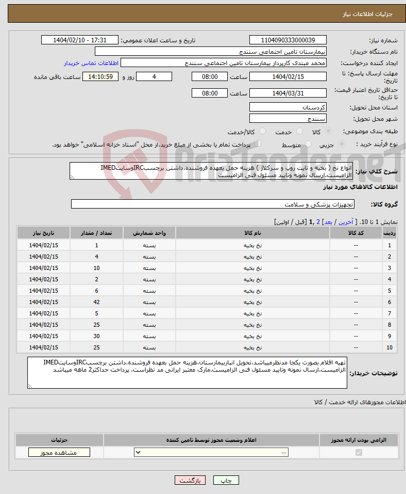Click the need number field 1104090333000039
Viewport: 406px width, 494px height.
coord(287,40)
